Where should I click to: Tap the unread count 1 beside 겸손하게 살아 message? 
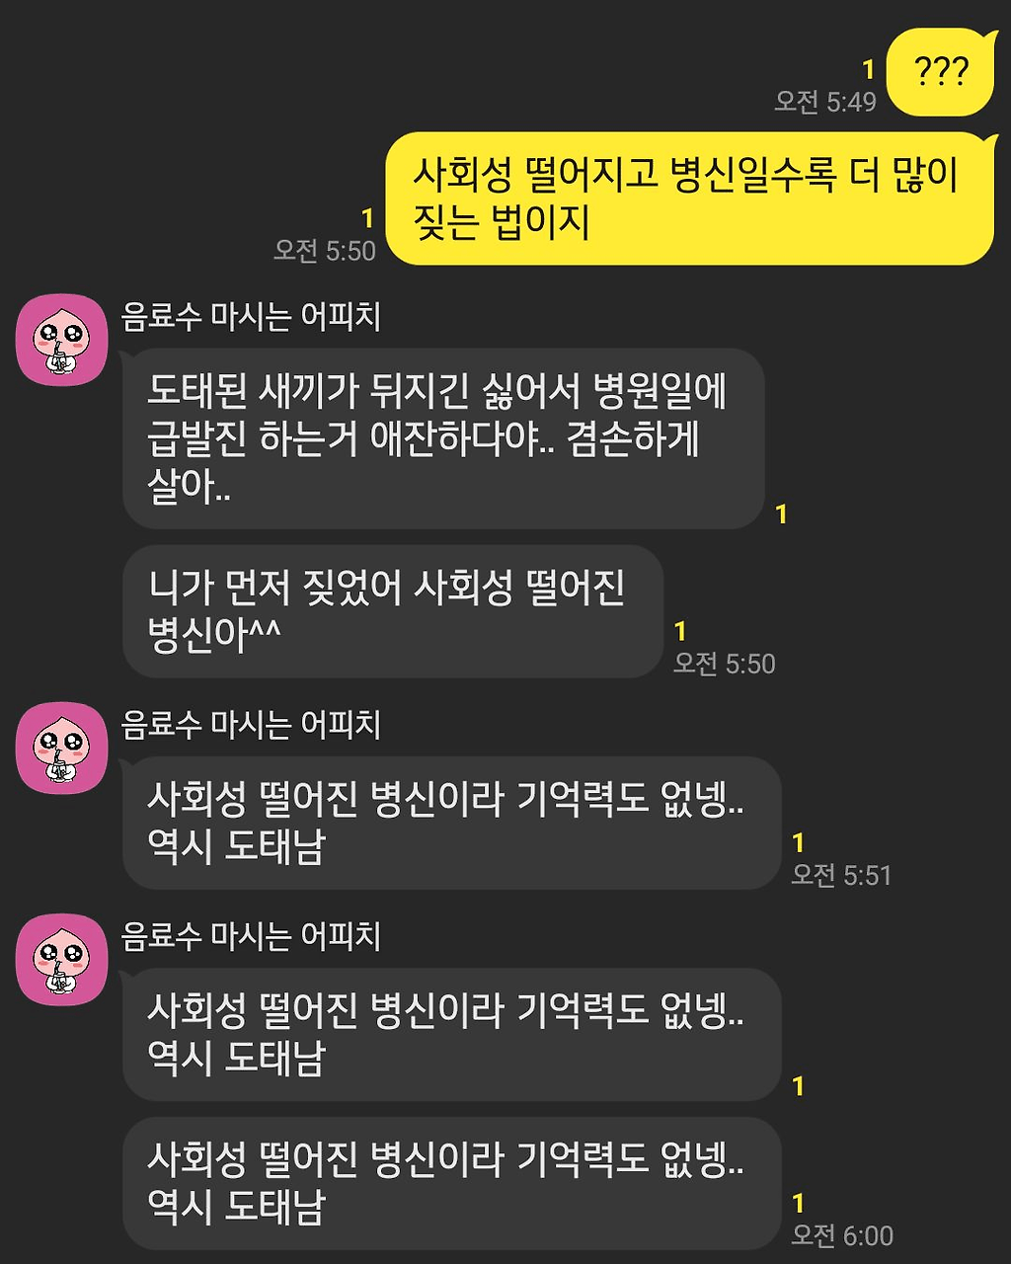point(782,514)
